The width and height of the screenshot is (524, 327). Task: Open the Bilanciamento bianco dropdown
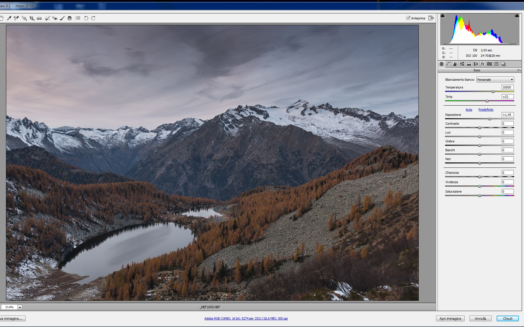pyautogui.click(x=495, y=80)
